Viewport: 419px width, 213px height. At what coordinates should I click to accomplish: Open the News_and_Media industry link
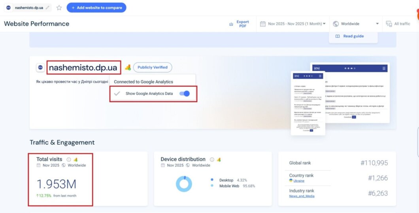(x=302, y=196)
